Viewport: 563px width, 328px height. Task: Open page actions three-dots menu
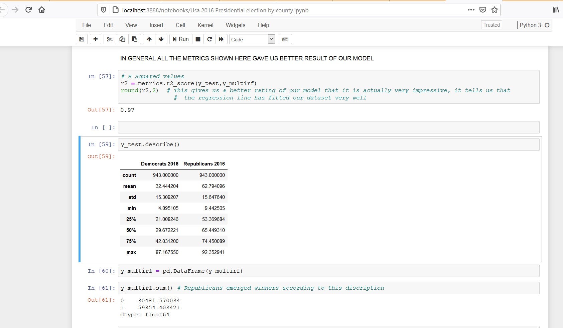471,10
